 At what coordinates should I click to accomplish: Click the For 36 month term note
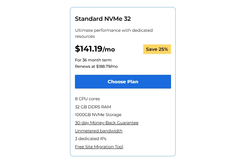93,60
